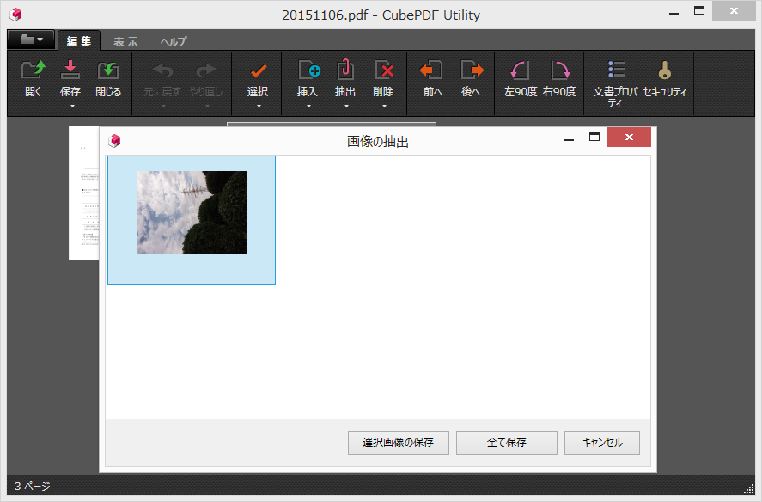This screenshot has width=762, height=502.
Task: Move page forward with 前へ icon
Action: coord(431,70)
